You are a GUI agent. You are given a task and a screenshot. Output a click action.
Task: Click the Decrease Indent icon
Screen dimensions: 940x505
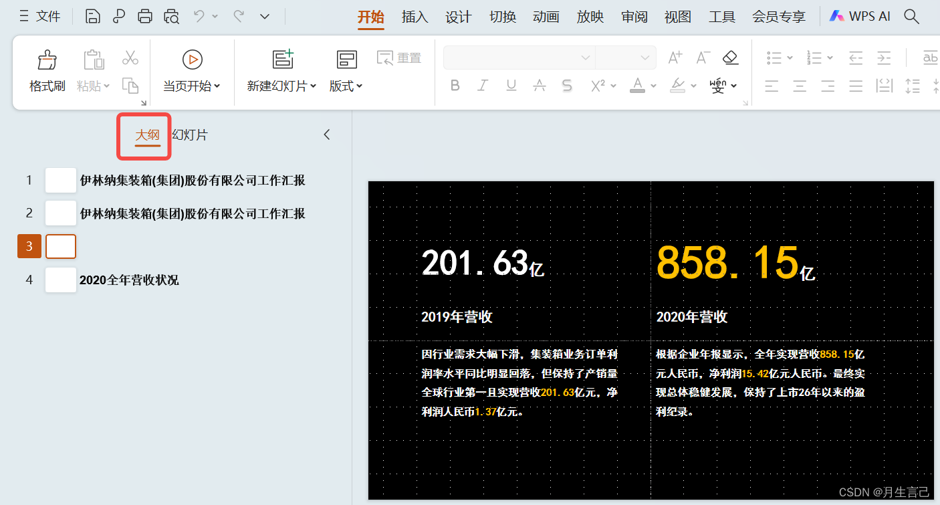pyautogui.click(x=856, y=58)
